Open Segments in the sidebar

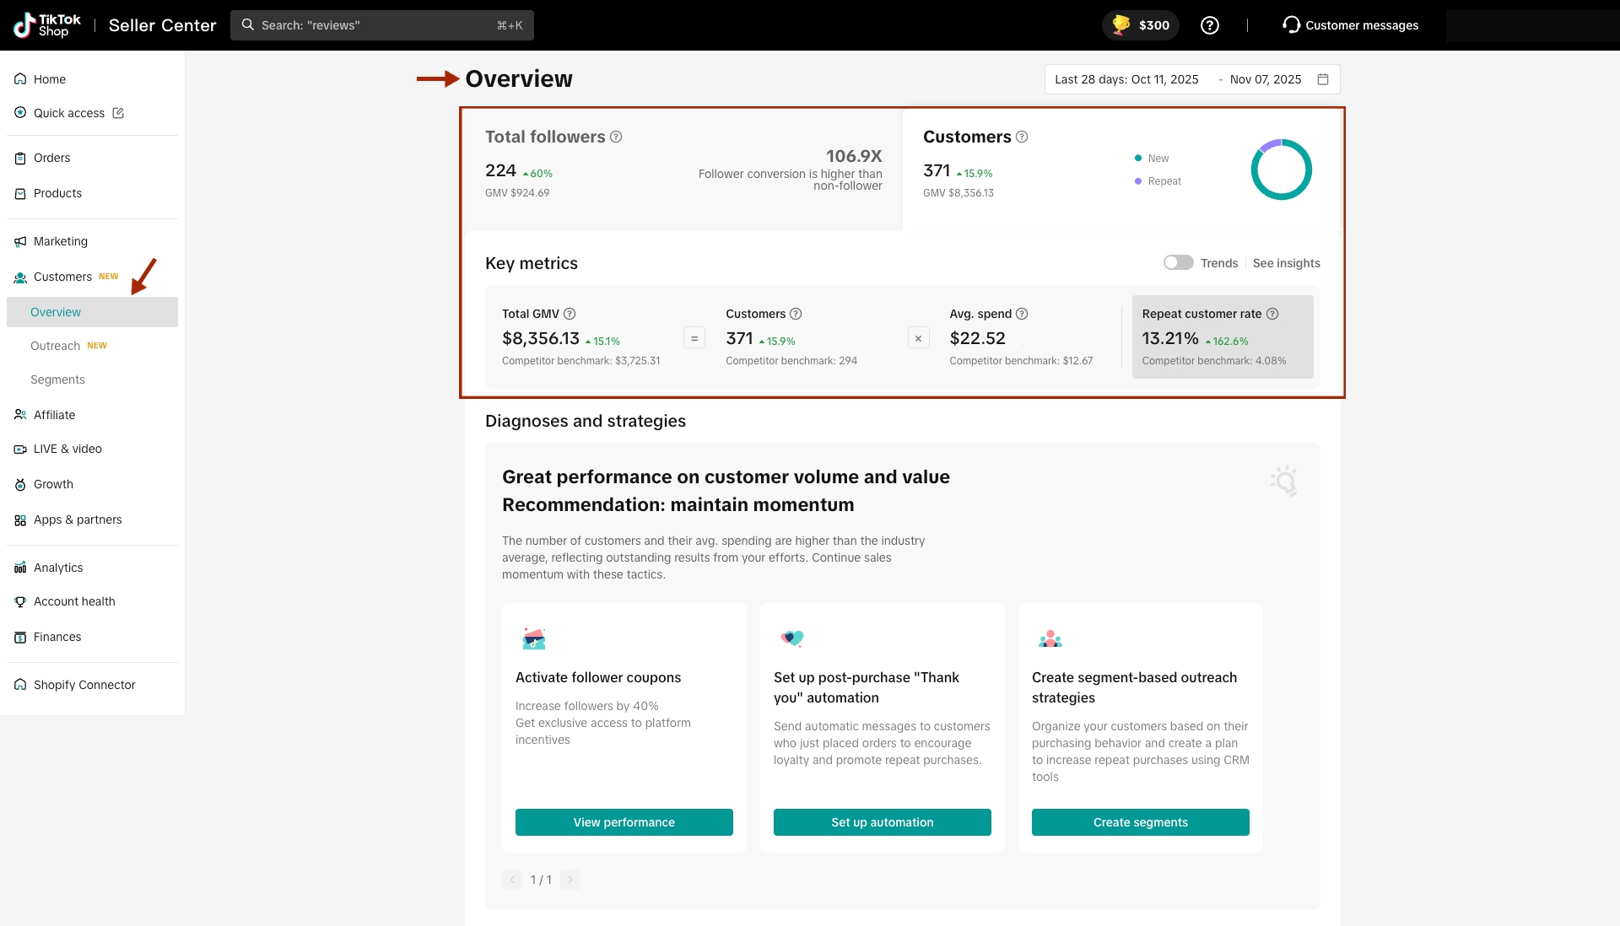[x=57, y=380]
